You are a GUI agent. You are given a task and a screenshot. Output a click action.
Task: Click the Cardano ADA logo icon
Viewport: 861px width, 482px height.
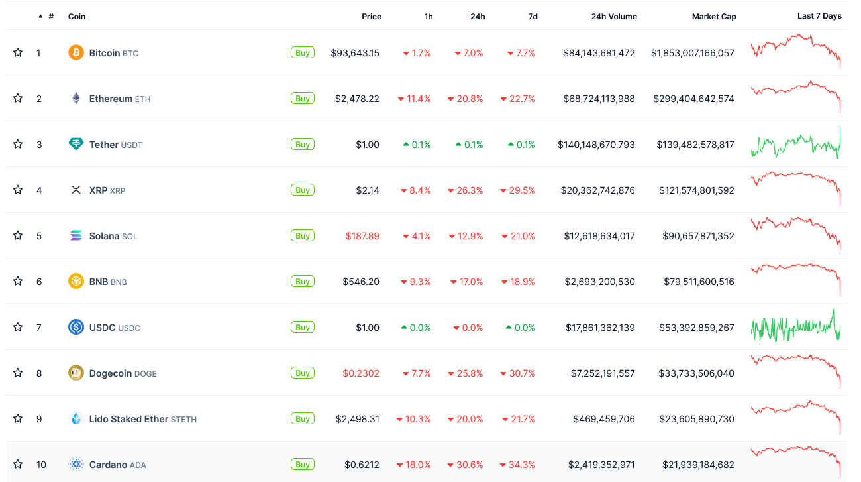[x=76, y=464]
